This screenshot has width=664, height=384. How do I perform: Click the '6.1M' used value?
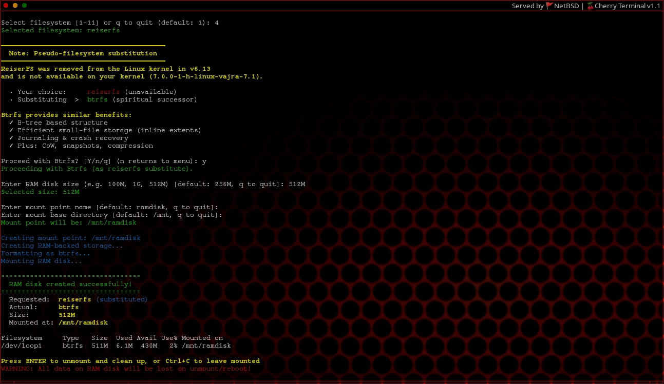(124, 346)
